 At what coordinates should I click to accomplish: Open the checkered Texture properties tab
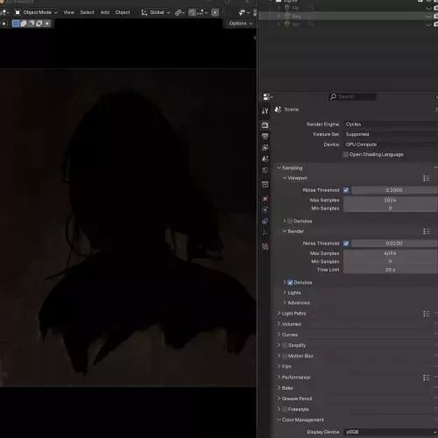265,247
